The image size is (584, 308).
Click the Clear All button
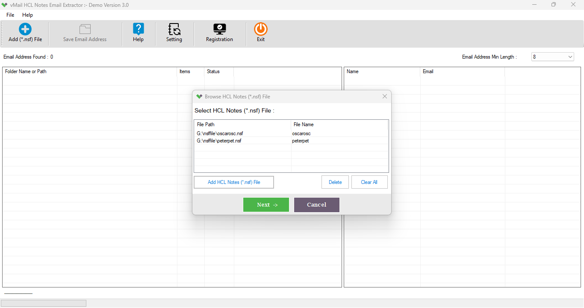[369, 182]
